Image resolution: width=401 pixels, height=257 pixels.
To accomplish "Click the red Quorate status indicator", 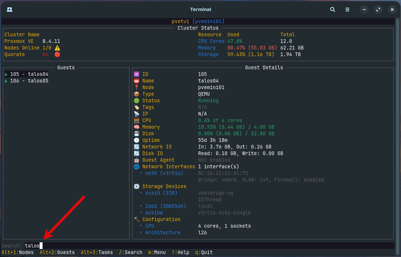I will pyautogui.click(x=56, y=54).
